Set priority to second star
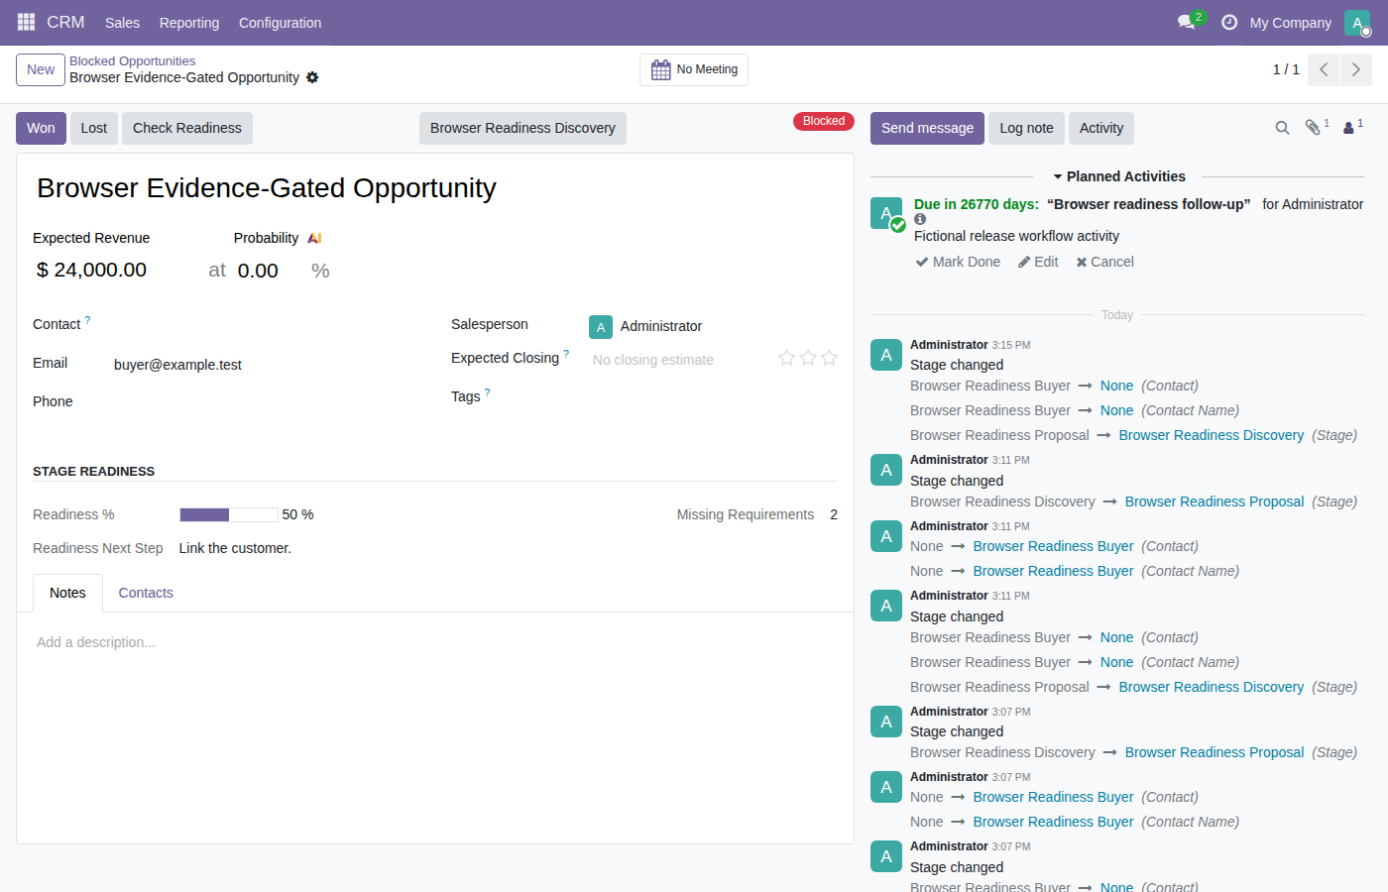The height and width of the screenshot is (892, 1388). 808,358
